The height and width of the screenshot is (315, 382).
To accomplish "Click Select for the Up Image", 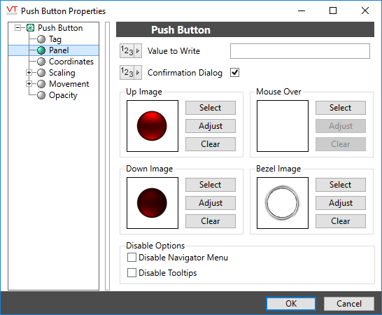I will [x=211, y=108].
